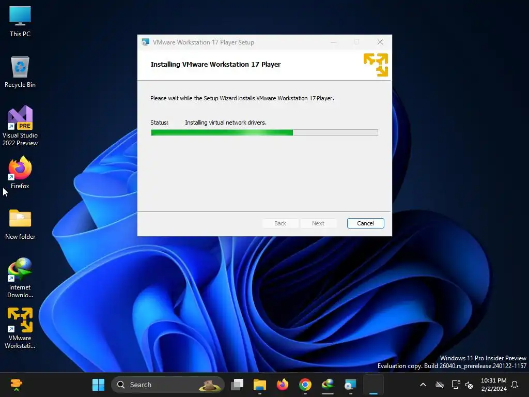529x397 pixels.
Task: Click the 'VMware Workstation 17 Player Setup' title
Action: click(x=204, y=42)
